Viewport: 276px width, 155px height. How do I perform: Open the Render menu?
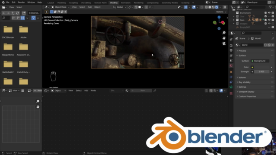tap(21, 3)
